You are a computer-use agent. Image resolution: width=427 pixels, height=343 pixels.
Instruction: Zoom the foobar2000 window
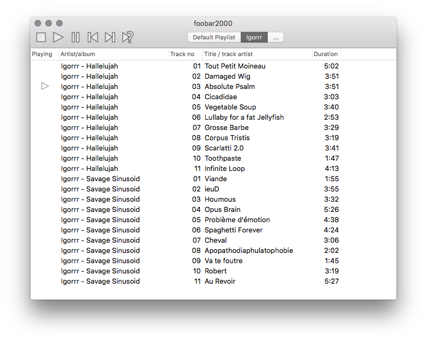59,23
